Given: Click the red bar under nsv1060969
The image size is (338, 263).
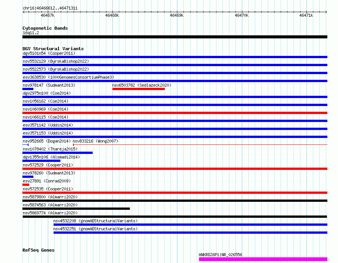Looking at the screenshot, I should [x=175, y=113].
